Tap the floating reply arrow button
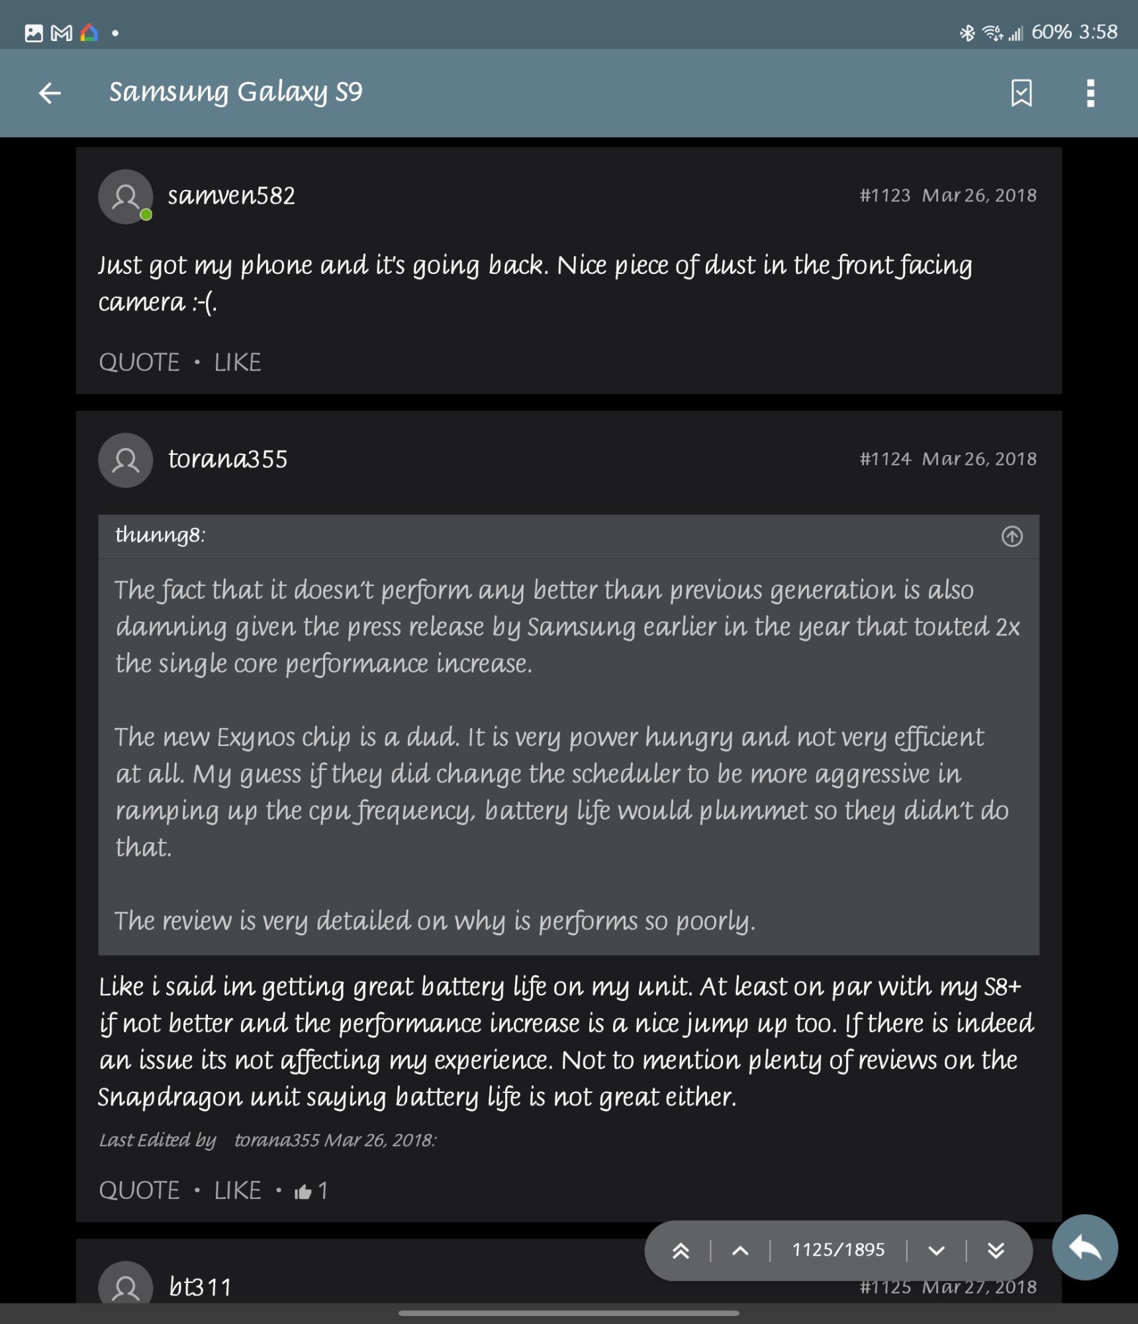Viewport: 1138px width, 1324px height. [1084, 1247]
